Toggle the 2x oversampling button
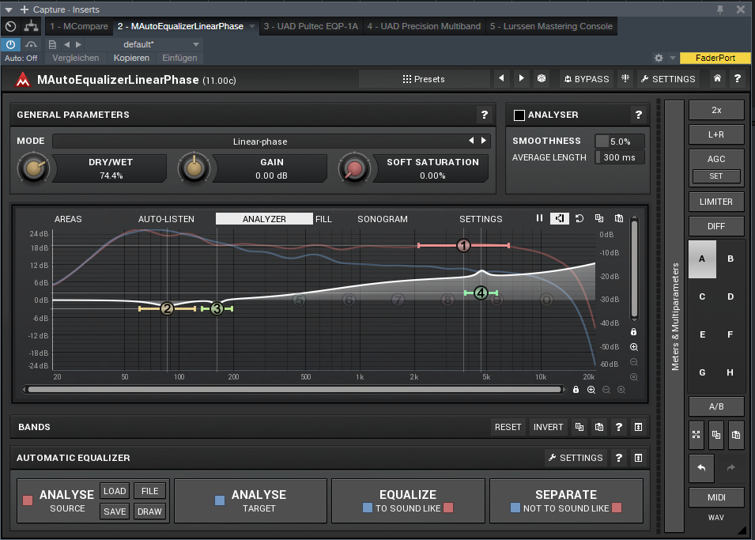Screen dimensions: 755x540 point(716,110)
